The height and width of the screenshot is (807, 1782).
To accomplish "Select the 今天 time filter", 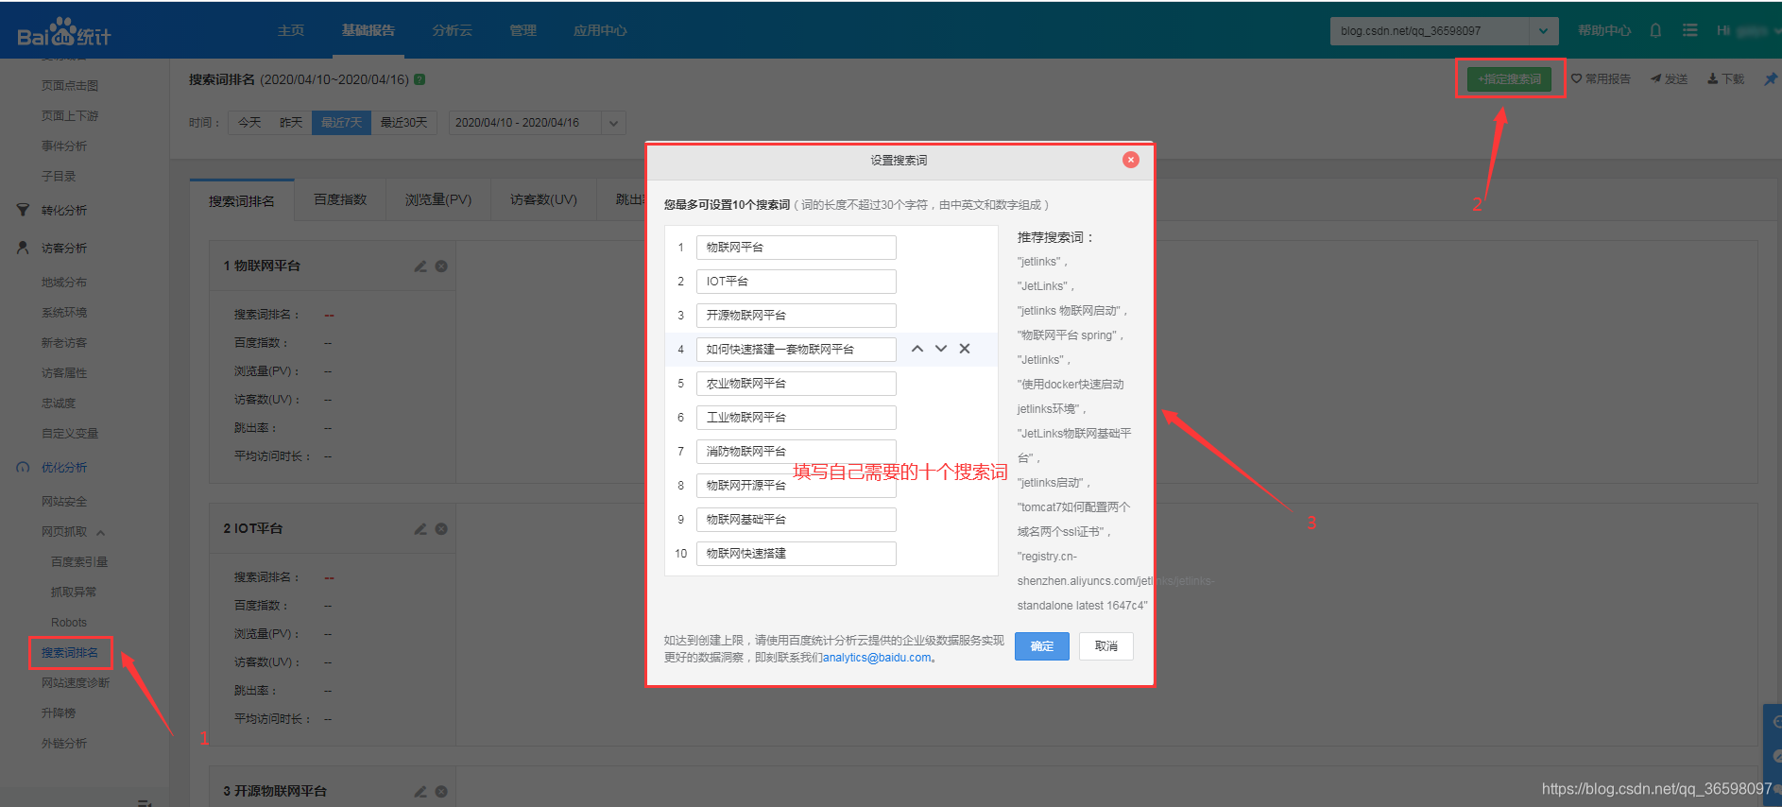I will [249, 123].
